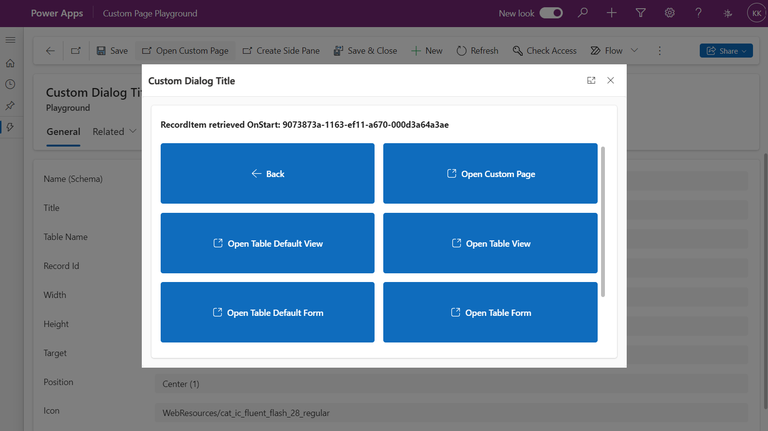Click the Refresh command
The height and width of the screenshot is (431, 768).
point(478,51)
